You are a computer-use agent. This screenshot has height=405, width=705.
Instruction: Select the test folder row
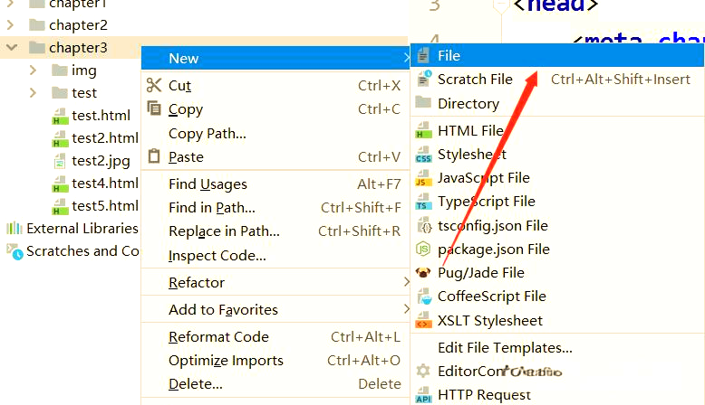70,92
